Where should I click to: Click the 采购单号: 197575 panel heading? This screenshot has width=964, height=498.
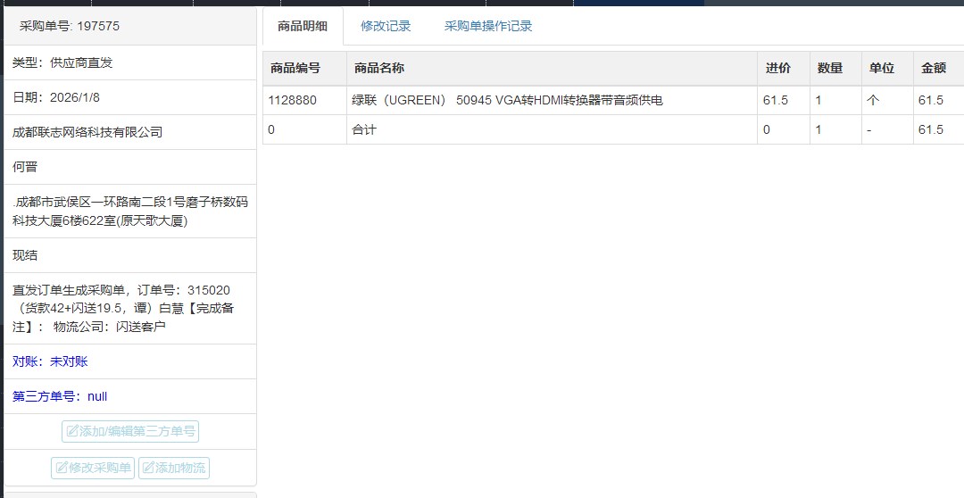pos(70,27)
